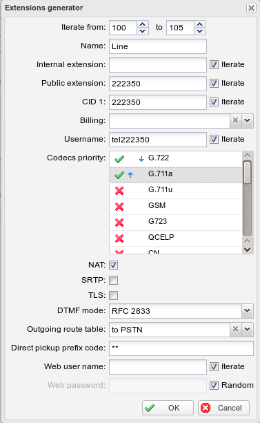
Task: Clear Outgoing route table selection
Action: 235,329
